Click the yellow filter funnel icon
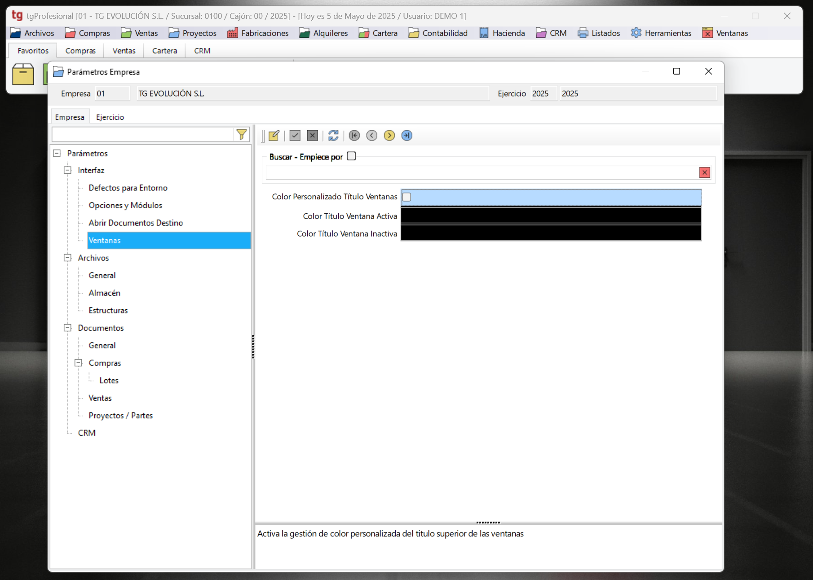The height and width of the screenshot is (580, 813). pos(242,134)
